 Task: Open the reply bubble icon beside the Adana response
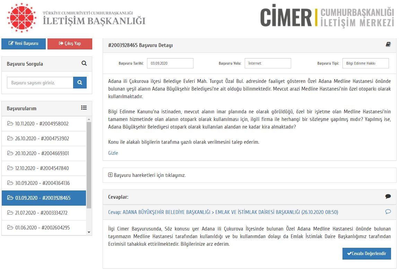click(388, 212)
